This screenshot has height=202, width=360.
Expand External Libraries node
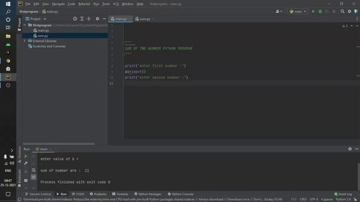click(x=25, y=41)
